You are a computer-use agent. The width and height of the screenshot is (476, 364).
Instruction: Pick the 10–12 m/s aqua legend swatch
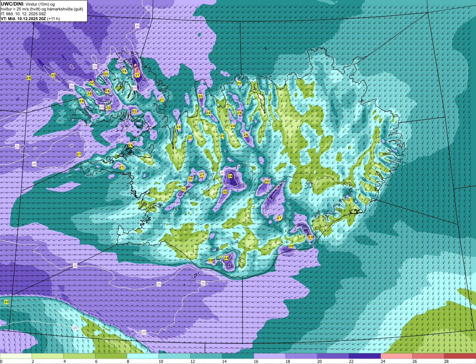tap(175, 356)
